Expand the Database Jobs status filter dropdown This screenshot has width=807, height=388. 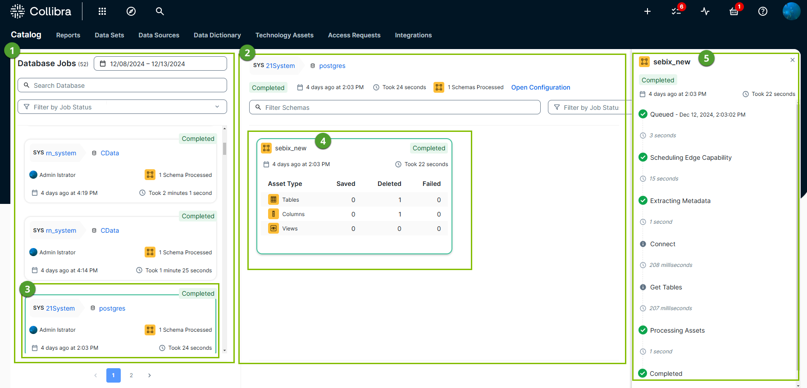[122, 107]
